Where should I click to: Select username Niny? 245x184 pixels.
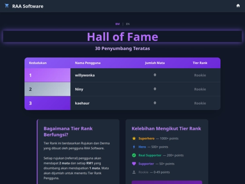(x=79, y=89)
